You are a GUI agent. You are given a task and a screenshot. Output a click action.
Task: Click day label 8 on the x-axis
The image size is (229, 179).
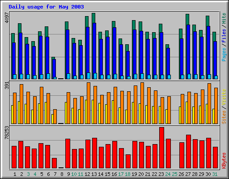click(x=62, y=174)
